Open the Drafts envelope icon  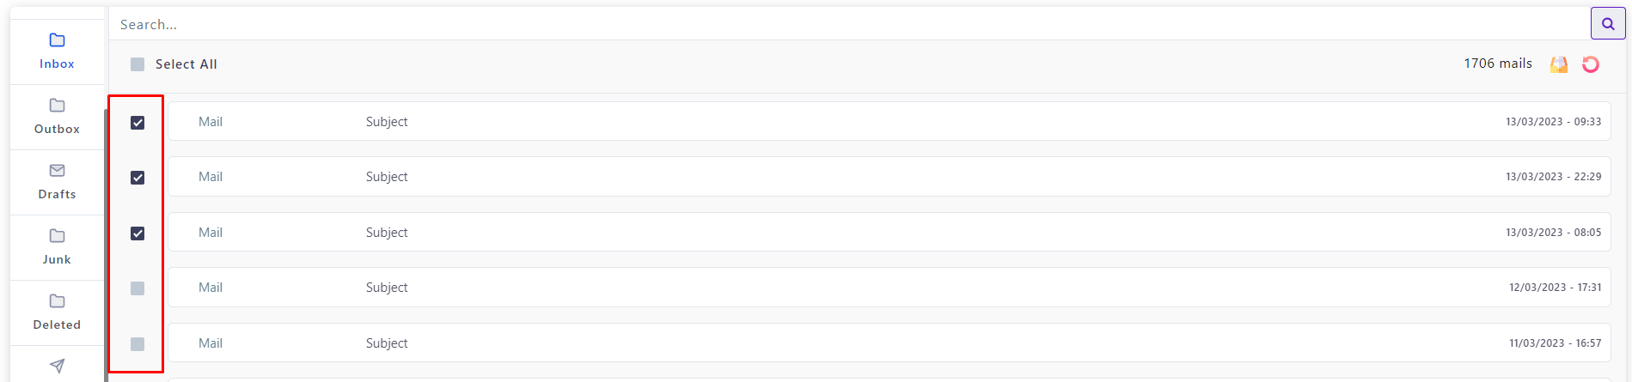57,171
